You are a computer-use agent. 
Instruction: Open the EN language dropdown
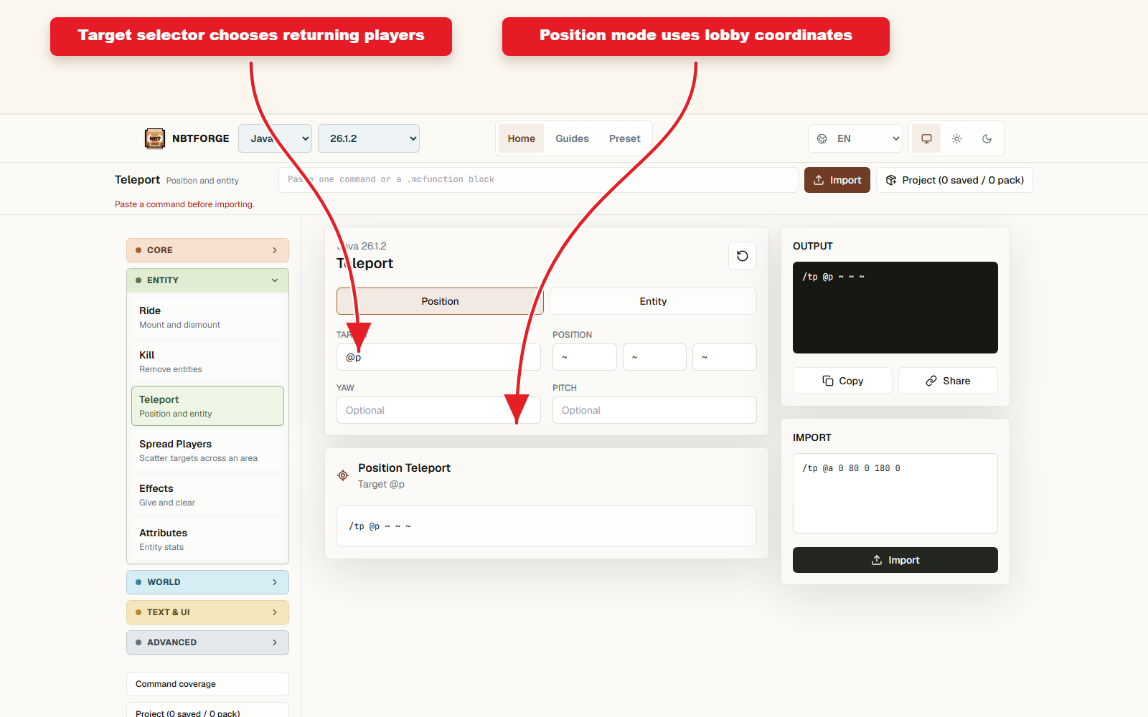click(x=855, y=138)
